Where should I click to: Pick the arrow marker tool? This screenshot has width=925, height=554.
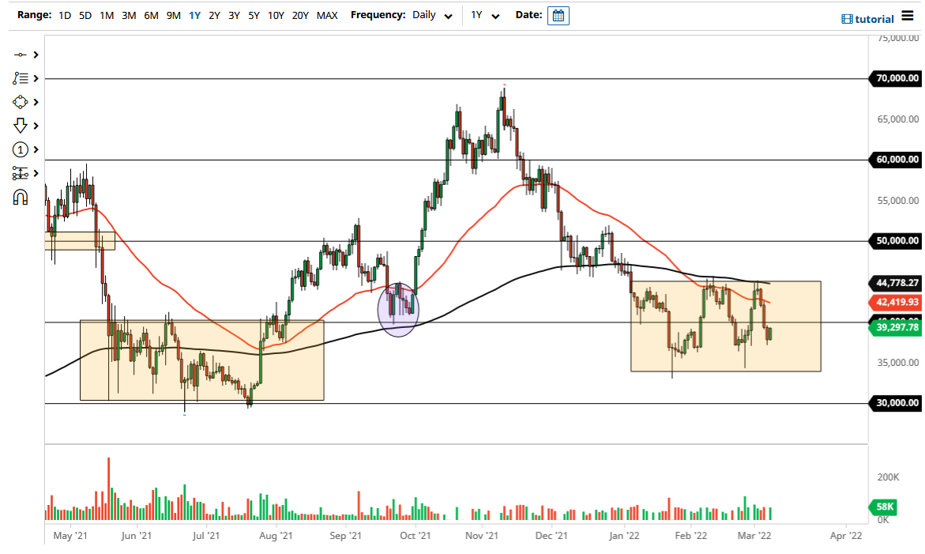(20, 126)
